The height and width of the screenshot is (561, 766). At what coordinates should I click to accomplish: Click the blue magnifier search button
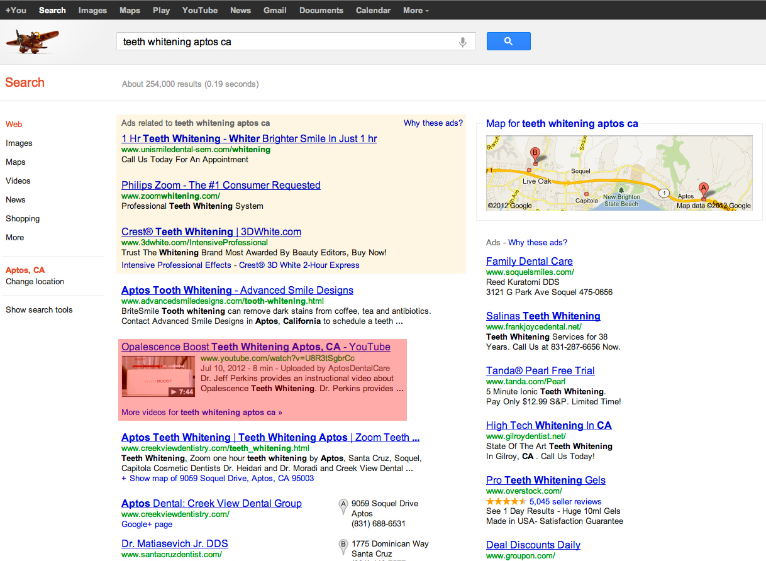(509, 42)
